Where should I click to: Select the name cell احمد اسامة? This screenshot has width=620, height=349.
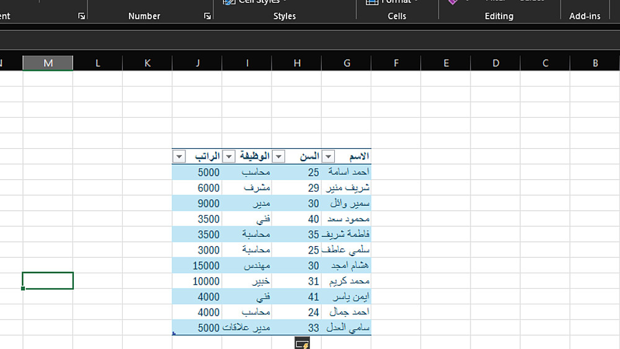pos(347,172)
